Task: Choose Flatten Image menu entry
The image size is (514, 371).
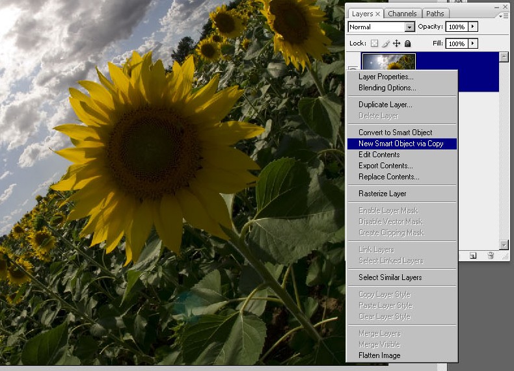Action: tap(402, 355)
